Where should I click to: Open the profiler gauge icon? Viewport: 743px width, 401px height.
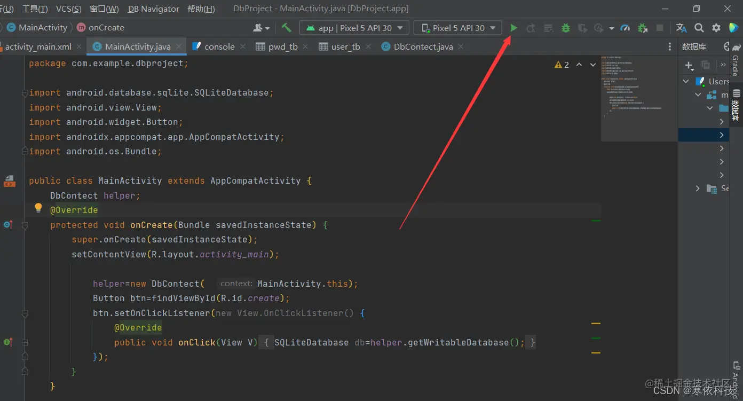(x=626, y=28)
